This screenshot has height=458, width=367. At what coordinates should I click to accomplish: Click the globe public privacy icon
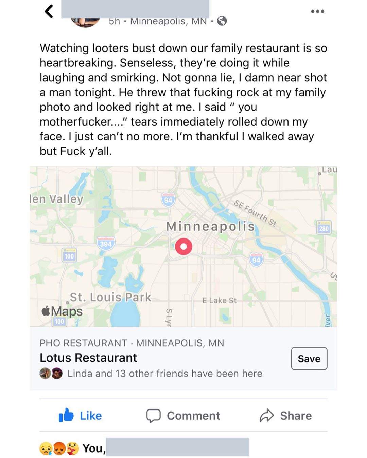222,21
